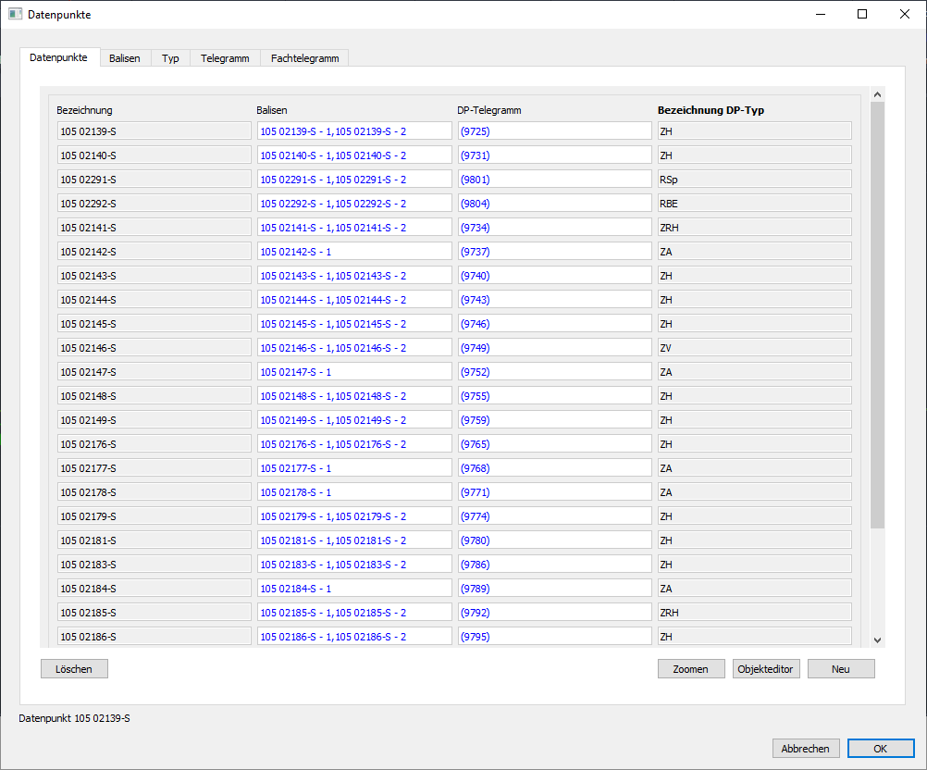
Task: Click DP-Typ field ZRH for 105 02185-S
Action: [754, 613]
